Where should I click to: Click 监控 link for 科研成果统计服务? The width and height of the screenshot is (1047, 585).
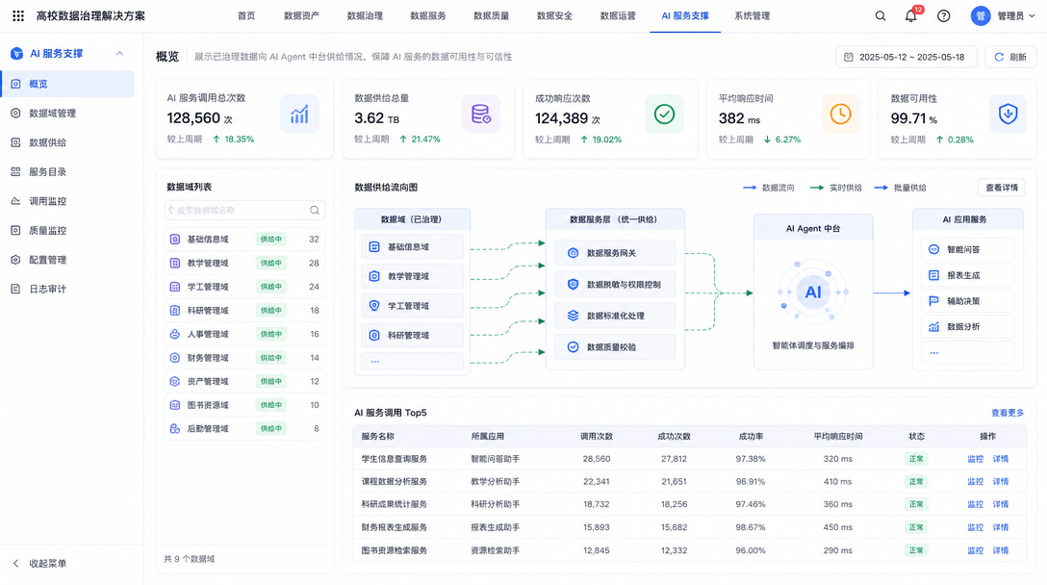(x=976, y=504)
